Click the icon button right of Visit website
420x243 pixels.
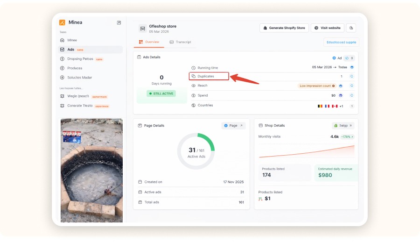pos(351,28)
